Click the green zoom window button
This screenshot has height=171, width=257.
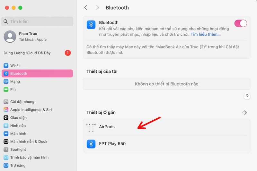pyautogui.click(x=20, y=8)
